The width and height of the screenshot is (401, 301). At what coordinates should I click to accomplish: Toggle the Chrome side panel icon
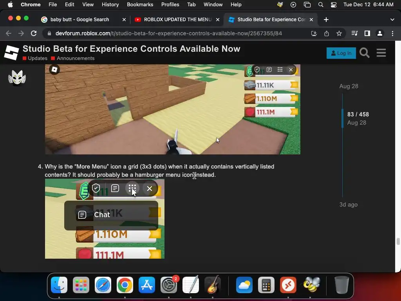pyautogui.click(x=367, y=33)
